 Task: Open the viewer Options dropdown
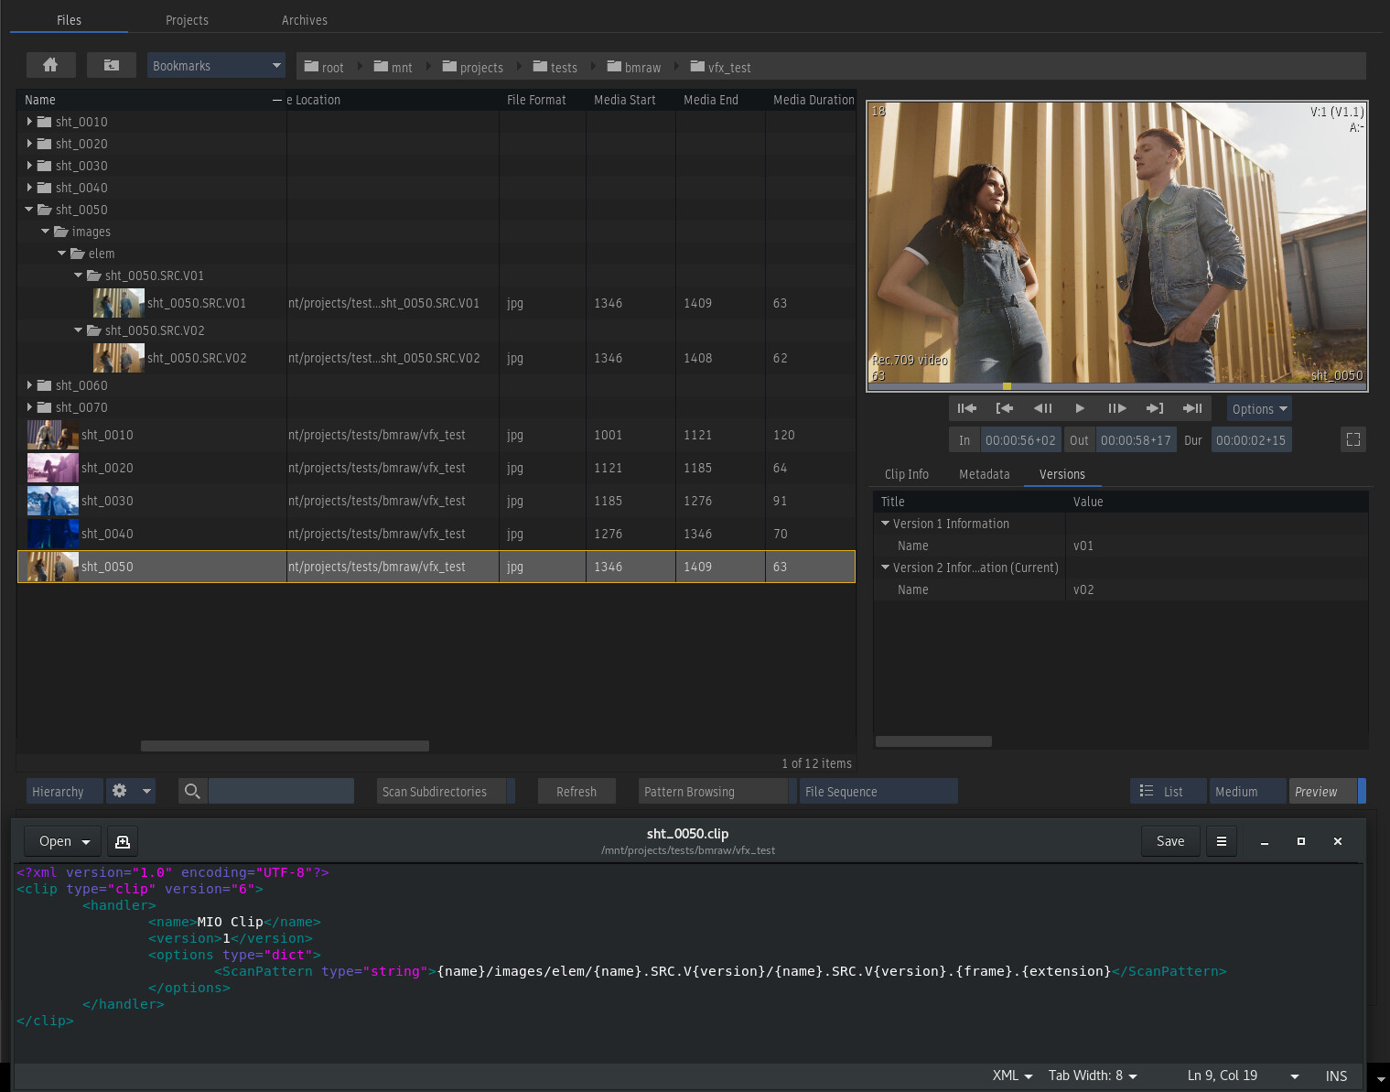coord(1258,409)
